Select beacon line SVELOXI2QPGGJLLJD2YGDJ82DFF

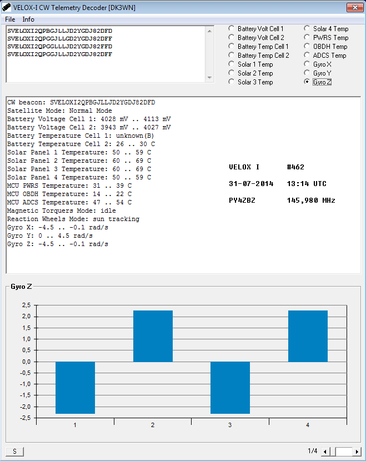click(59, 54)
